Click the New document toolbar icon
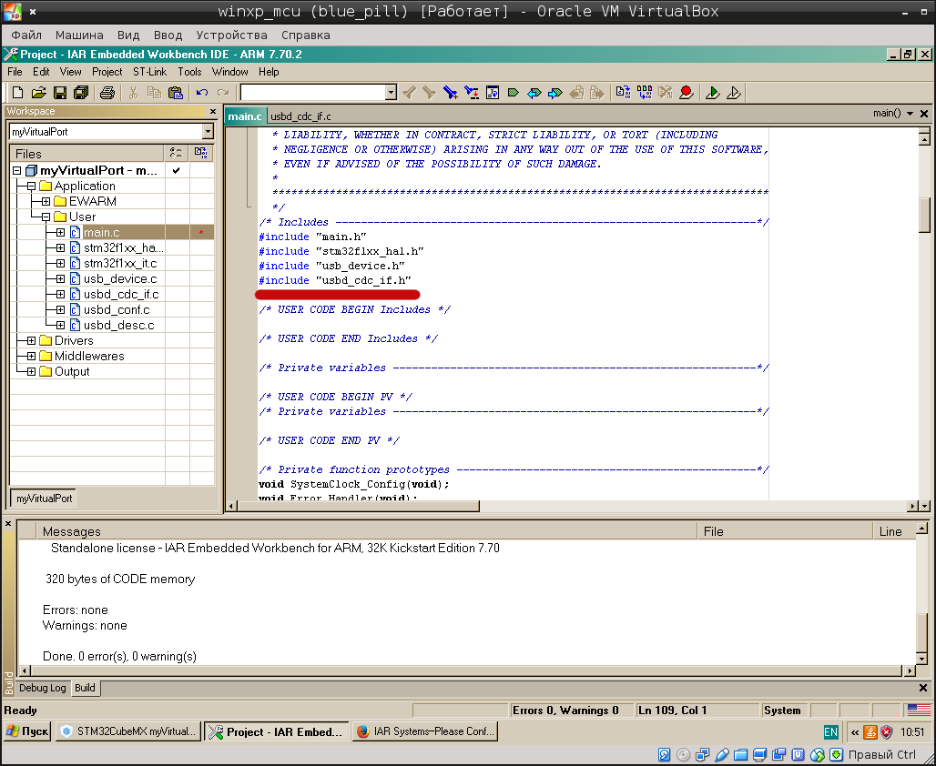Image resolution: width=936 pixels, height=766 pixels. (18, 93)
